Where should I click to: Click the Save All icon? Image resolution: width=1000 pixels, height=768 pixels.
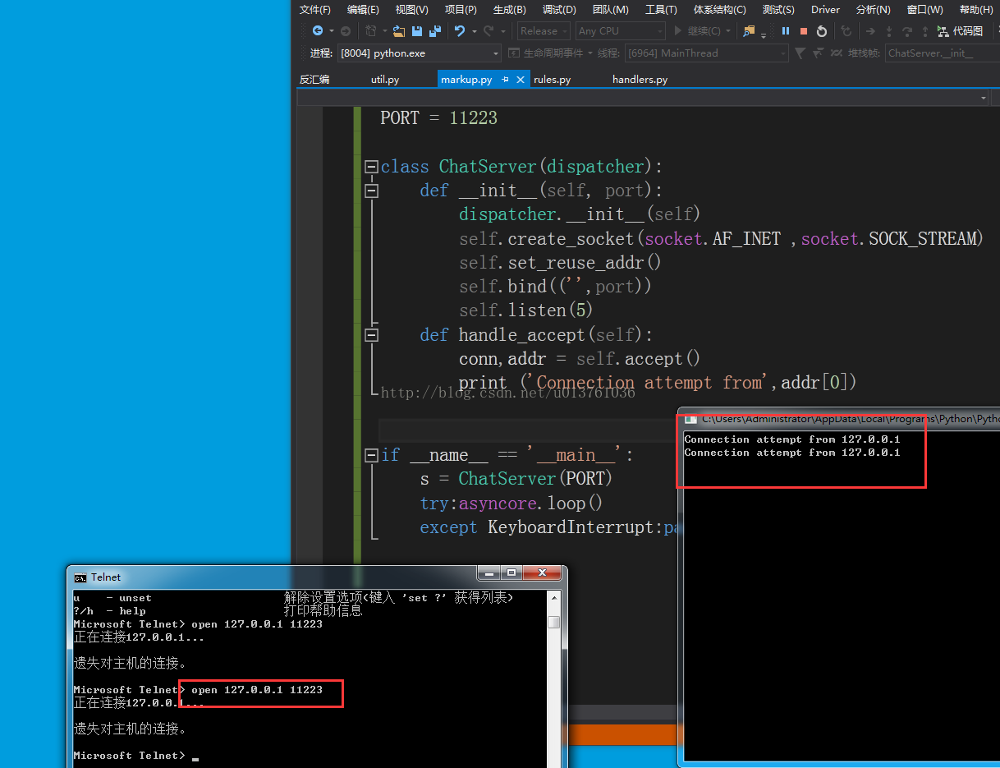pyautogui.click(x=435, y=31)
